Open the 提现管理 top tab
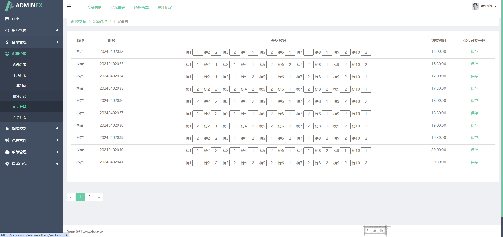The width and height of the screenshot is (503, 237). coord(118,8)
